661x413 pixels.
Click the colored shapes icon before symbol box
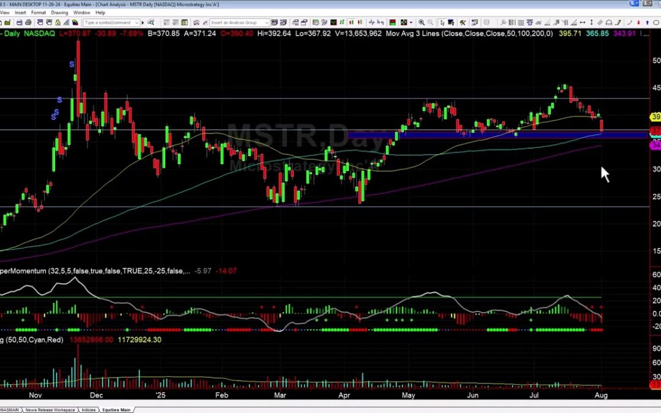click(x=75, y=23)
